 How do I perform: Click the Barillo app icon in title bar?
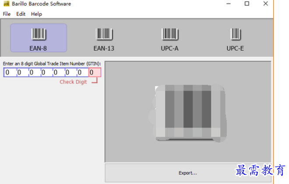pos(7,4)
